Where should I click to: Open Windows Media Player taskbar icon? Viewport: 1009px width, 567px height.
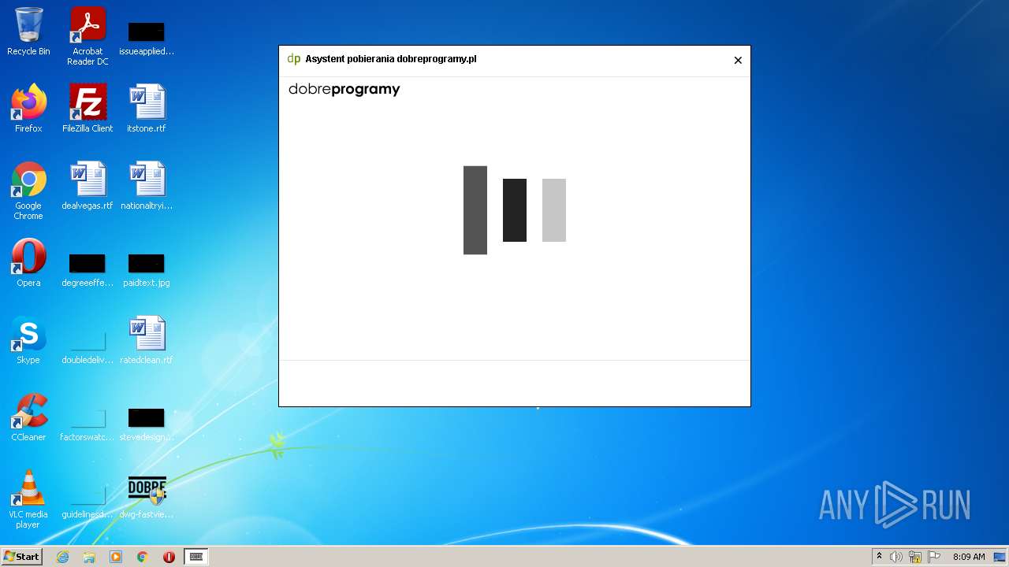(116, 557)
